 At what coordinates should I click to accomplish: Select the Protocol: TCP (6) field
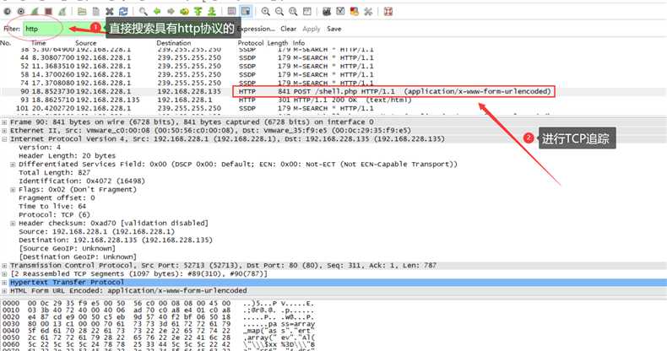(54, 214)
